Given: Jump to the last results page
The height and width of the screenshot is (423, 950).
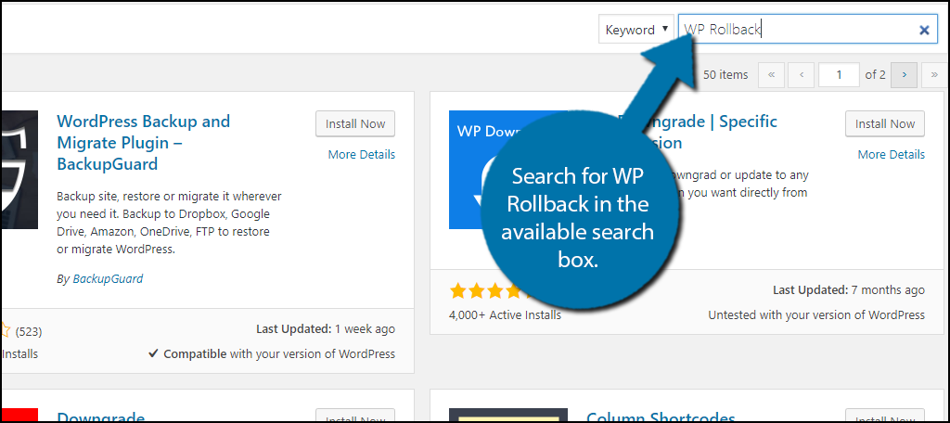Looking at the screenshot, I should (933, 75).
